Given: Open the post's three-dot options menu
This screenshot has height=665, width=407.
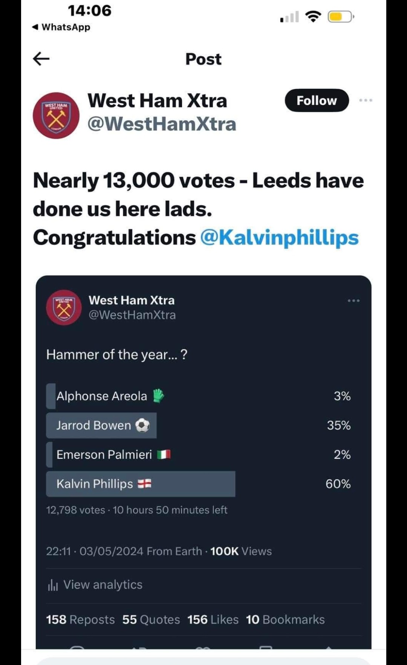Looking at the screenshot, I should click(366, 100).
